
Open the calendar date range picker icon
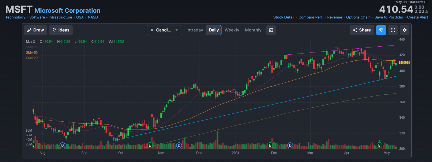(271, 30)
